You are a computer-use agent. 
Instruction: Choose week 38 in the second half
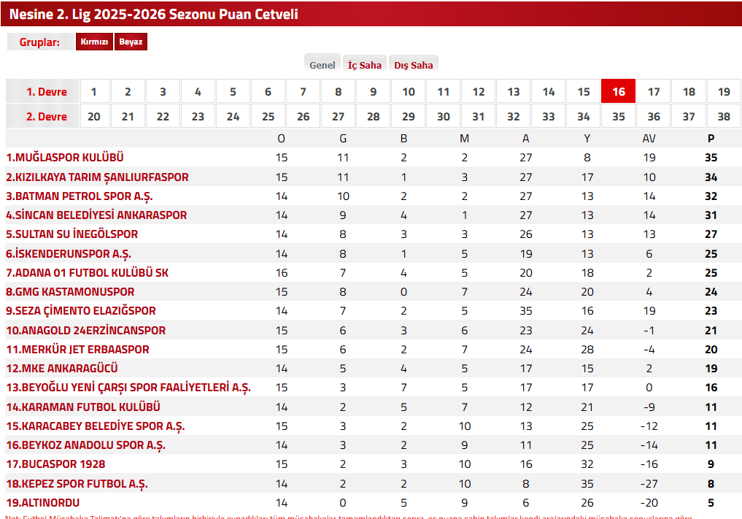(x=723, y=117)
